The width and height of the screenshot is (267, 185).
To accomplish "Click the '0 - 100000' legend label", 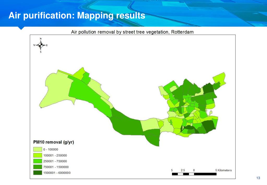I will click(x=51, y=149).
